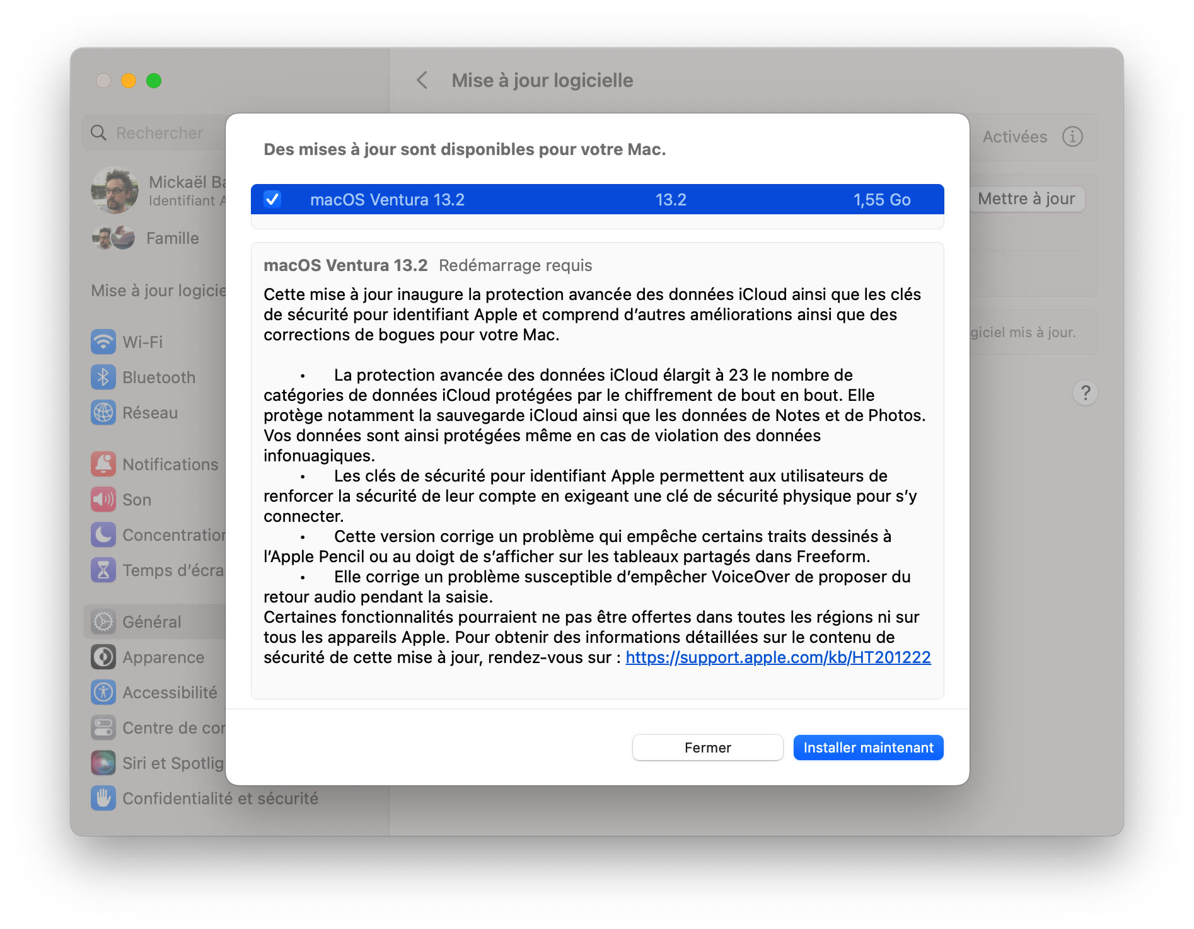The image size is (1194, 929).
Task: Click the Installer maintenant button
Action: (868, 747)
